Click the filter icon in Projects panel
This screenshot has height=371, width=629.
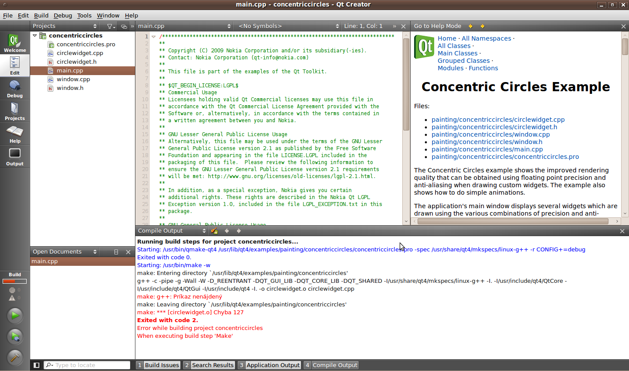(x=111, y=26)
